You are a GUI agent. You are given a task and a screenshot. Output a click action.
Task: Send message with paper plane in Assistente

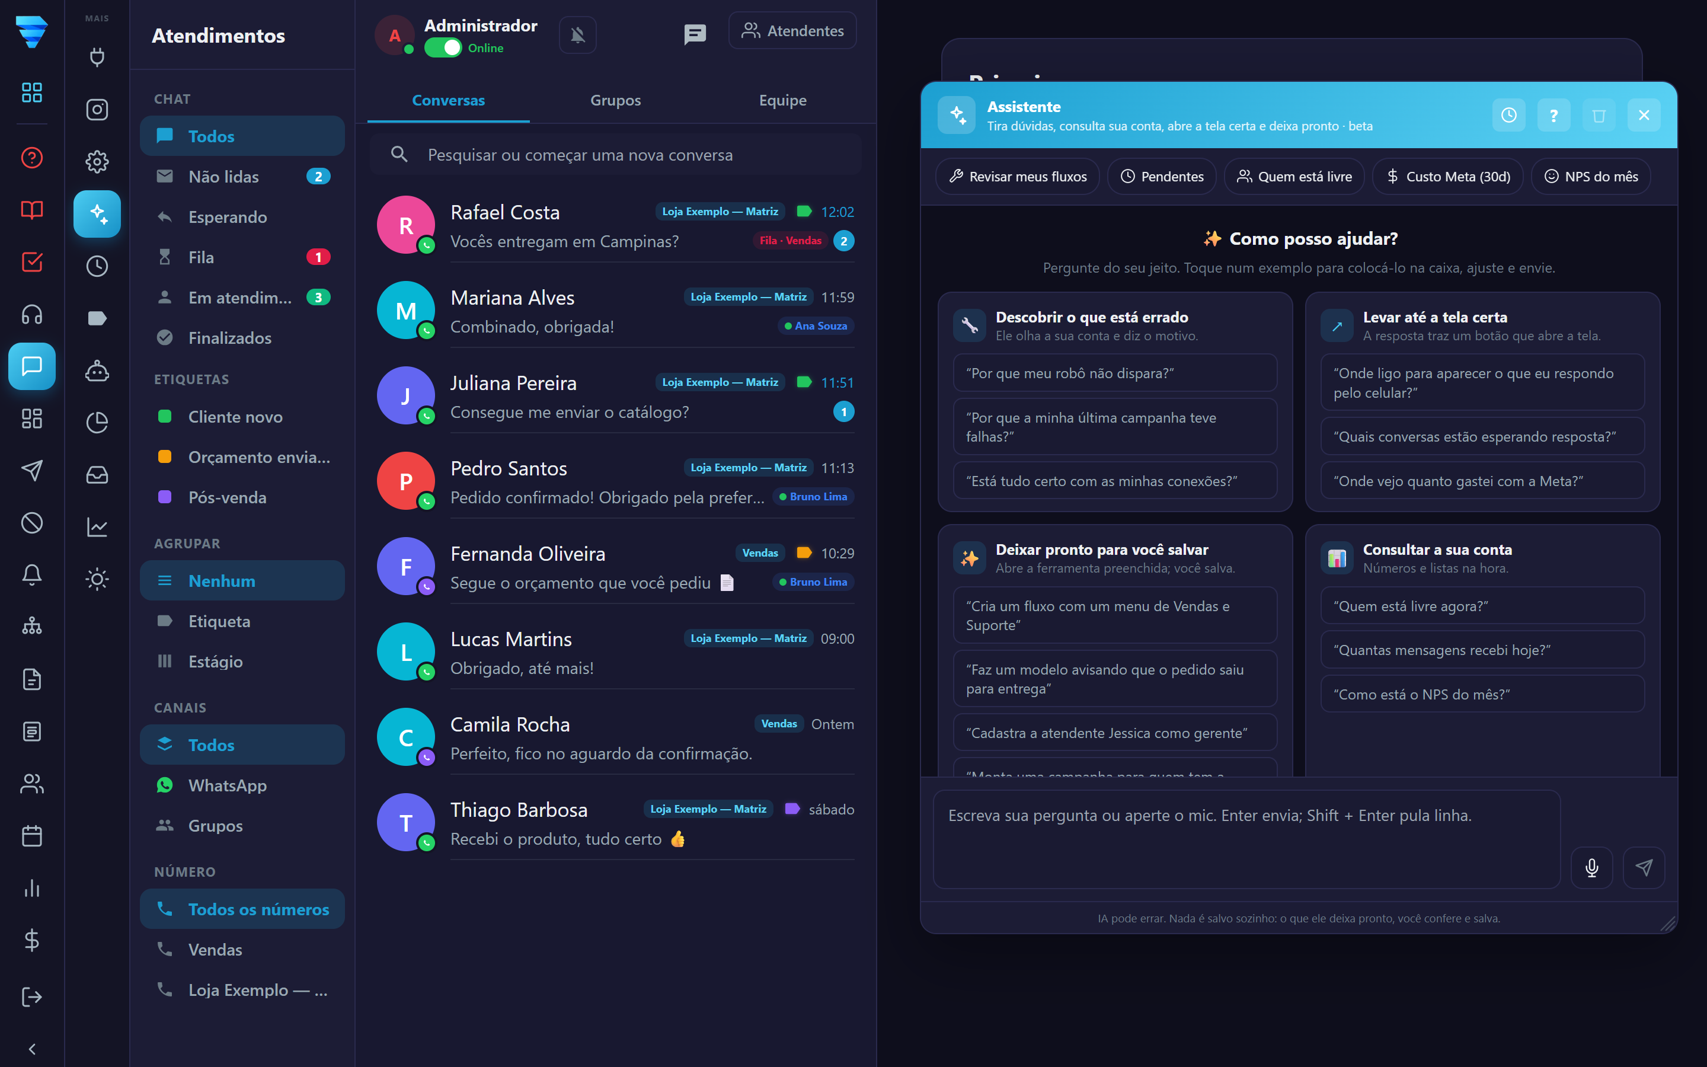pos(1644,867)
